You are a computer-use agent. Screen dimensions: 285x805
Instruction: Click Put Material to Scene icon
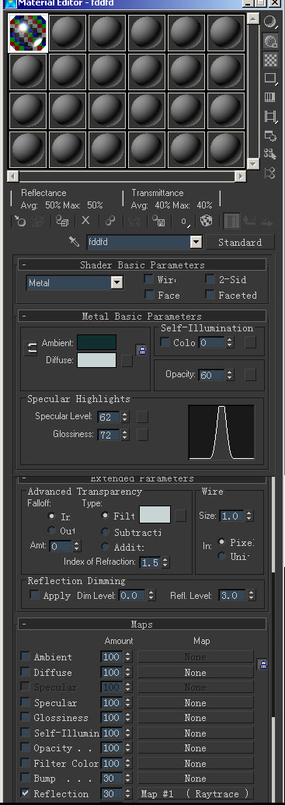click(x=38, y=221)
